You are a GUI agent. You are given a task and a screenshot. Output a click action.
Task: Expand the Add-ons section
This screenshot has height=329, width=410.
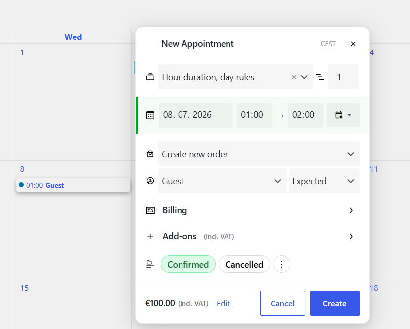coord(351,236)
